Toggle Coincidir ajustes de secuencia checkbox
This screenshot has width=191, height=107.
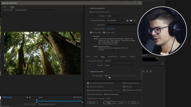tap(91, 12)
